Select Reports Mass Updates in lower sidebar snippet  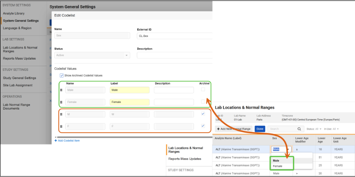[x=185, y=159]
